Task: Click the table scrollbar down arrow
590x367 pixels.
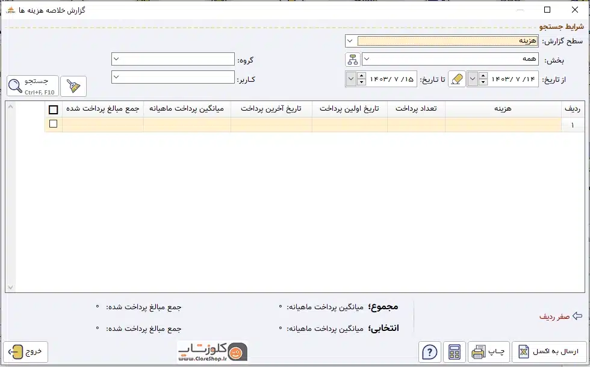Action: (11, 288)
